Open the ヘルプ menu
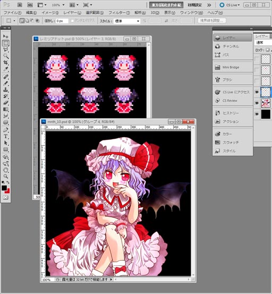 (215, 13)
